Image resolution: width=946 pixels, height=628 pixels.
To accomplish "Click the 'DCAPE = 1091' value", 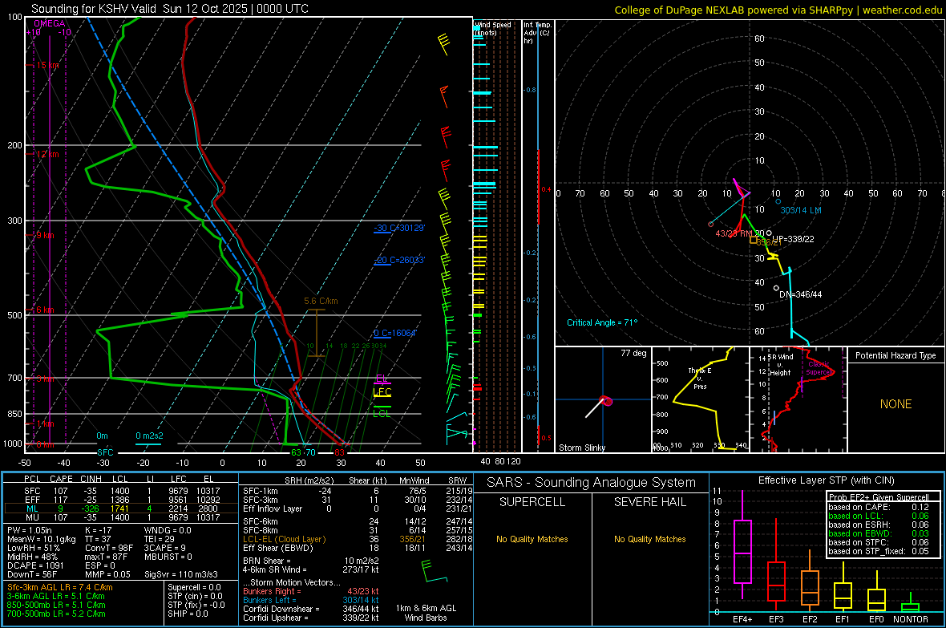I will click(37, 565).
